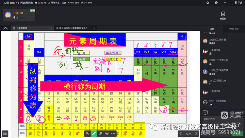Screen dimensions: 245x138
Task: Toggle the teacher's microphone icon
Action: point(14,17)
